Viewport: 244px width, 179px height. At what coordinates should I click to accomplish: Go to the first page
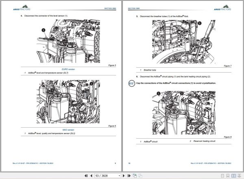(x=86, y=176)
